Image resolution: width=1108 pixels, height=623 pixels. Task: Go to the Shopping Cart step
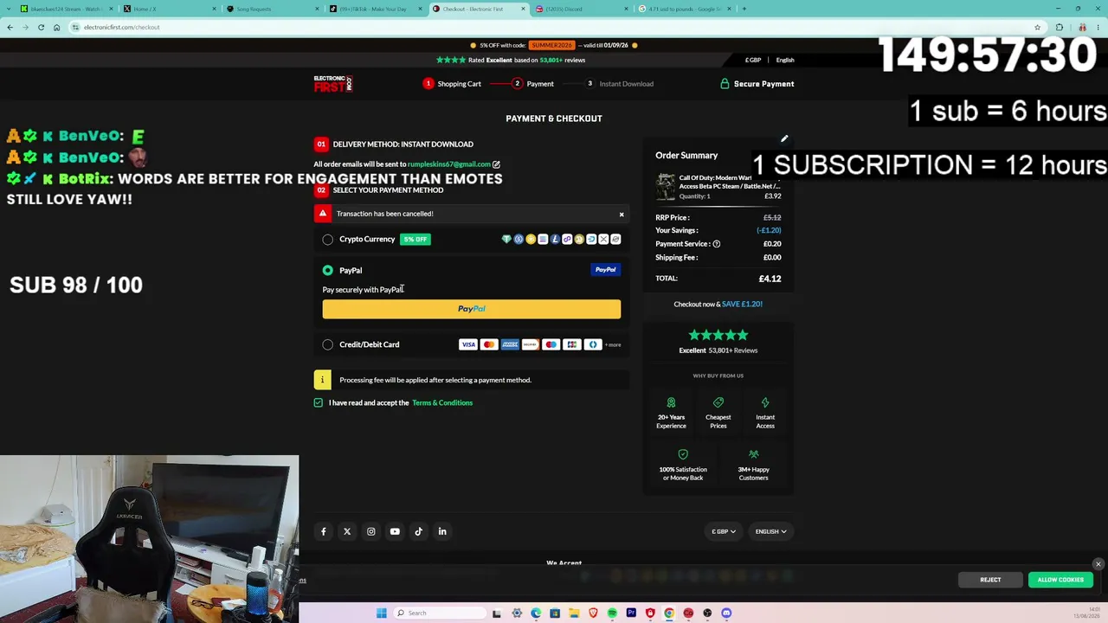pos(452,84)
